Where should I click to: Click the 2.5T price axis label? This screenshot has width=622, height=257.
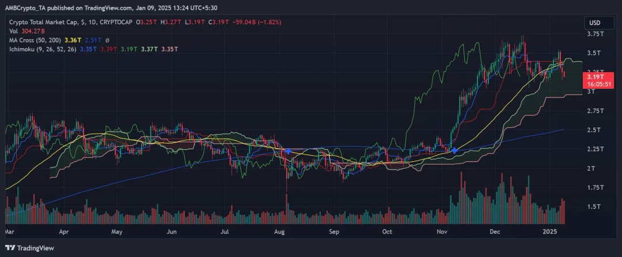click(x=593, y=130)
